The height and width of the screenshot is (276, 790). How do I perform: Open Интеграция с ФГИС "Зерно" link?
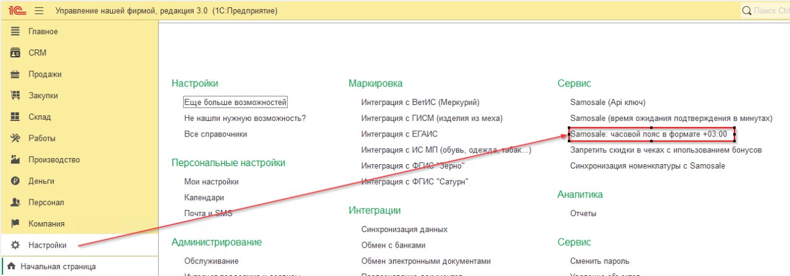click(x=413, y=165)
